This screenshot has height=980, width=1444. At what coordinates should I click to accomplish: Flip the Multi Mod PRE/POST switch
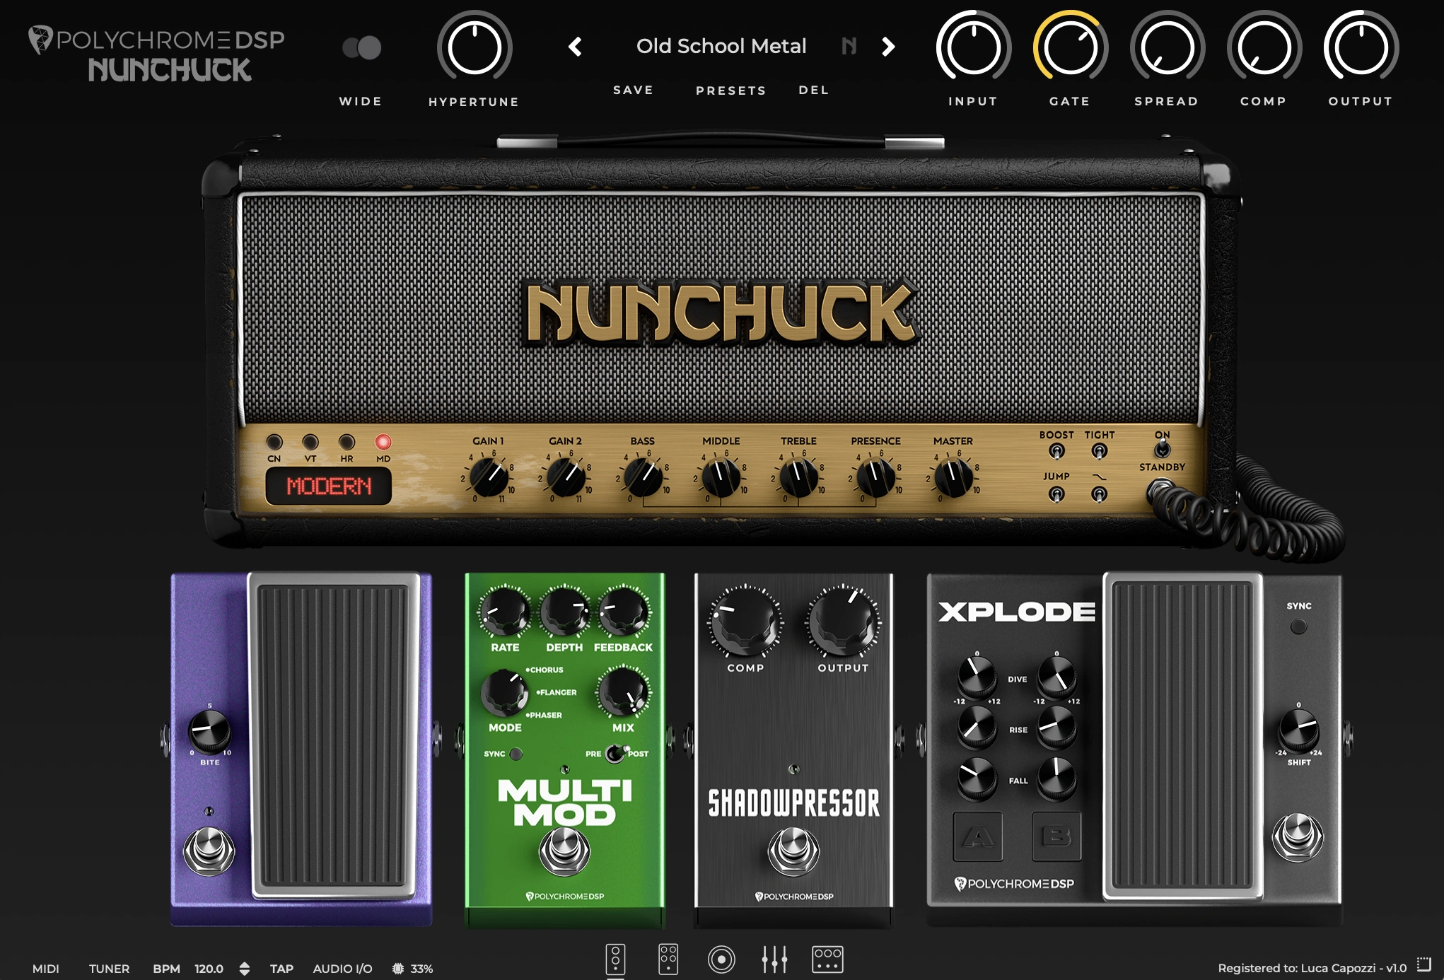(x=616, y=753)
